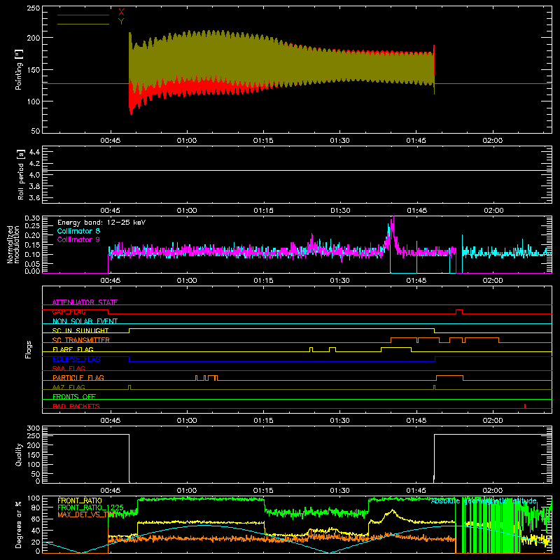Click the olive Y legend line sample
The width and height of the screenshot is (560, 560).
[x=83, y=24]
